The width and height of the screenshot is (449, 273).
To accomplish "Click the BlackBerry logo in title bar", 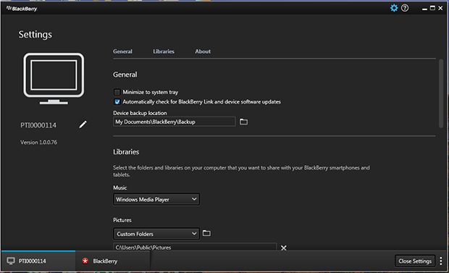I will click(x=22, y=9).
